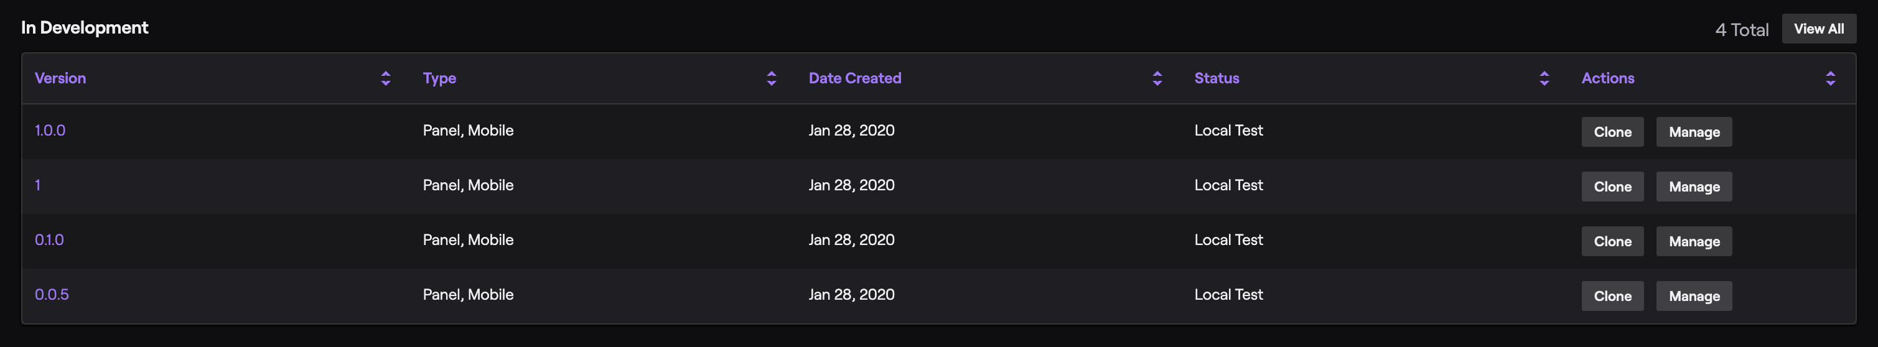Clone version 0.1.0

click(x=1612, y=241)
